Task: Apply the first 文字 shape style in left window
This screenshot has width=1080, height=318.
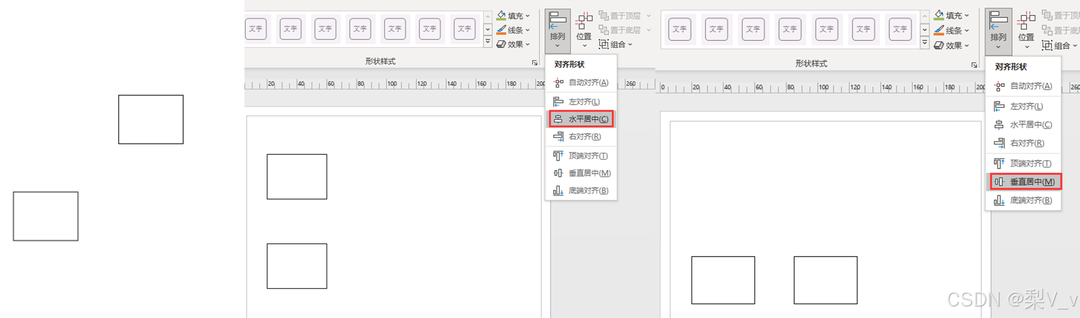Action: [256, 29]
